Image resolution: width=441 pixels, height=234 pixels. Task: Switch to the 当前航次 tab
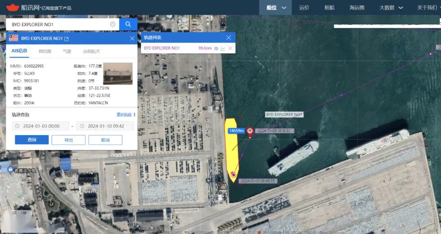tap(91, 51)
